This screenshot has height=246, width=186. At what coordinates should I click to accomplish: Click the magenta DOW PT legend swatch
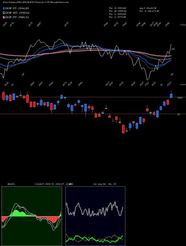click(x=4, y=17)
